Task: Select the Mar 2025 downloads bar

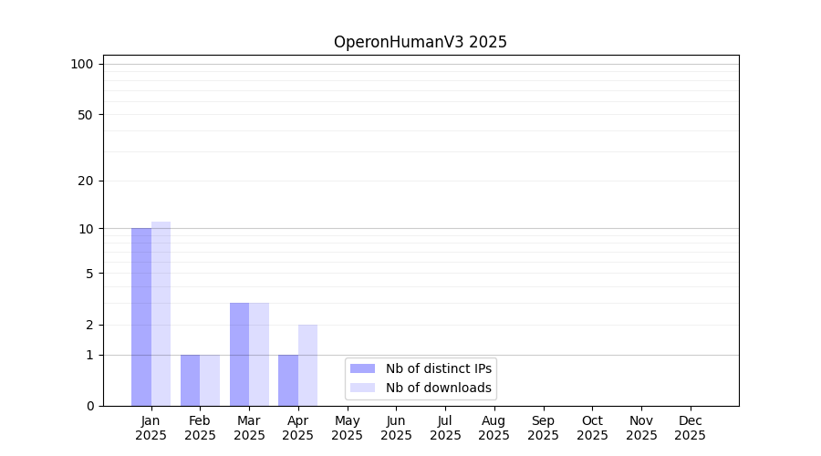Action: [x=259, y=354]
